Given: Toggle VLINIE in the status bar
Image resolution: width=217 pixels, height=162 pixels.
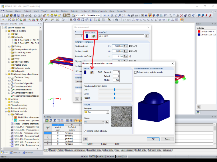Looking at the screenshot, I should [118, 157].
